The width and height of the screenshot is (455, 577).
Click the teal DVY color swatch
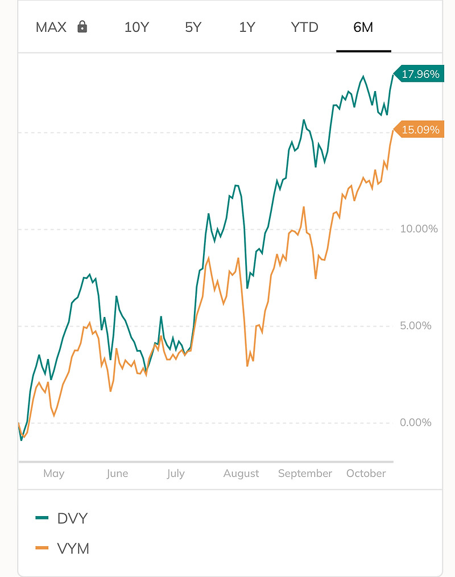tap(42, 518)
